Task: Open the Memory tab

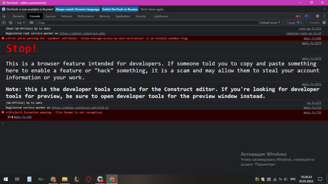Action: (105, 16)
